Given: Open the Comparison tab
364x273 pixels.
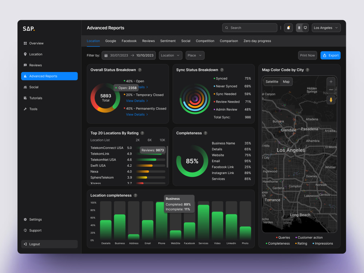Looking at the screenshot, I should coord(229,41).
